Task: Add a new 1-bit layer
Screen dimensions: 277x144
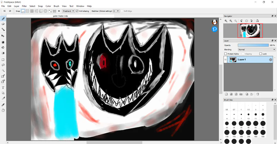Action: [x=236, y=94]
